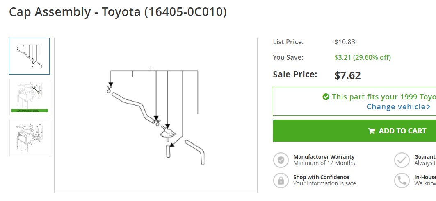Click the Cap Assembly product title
The image size is (436, 201).
point(118,12)
